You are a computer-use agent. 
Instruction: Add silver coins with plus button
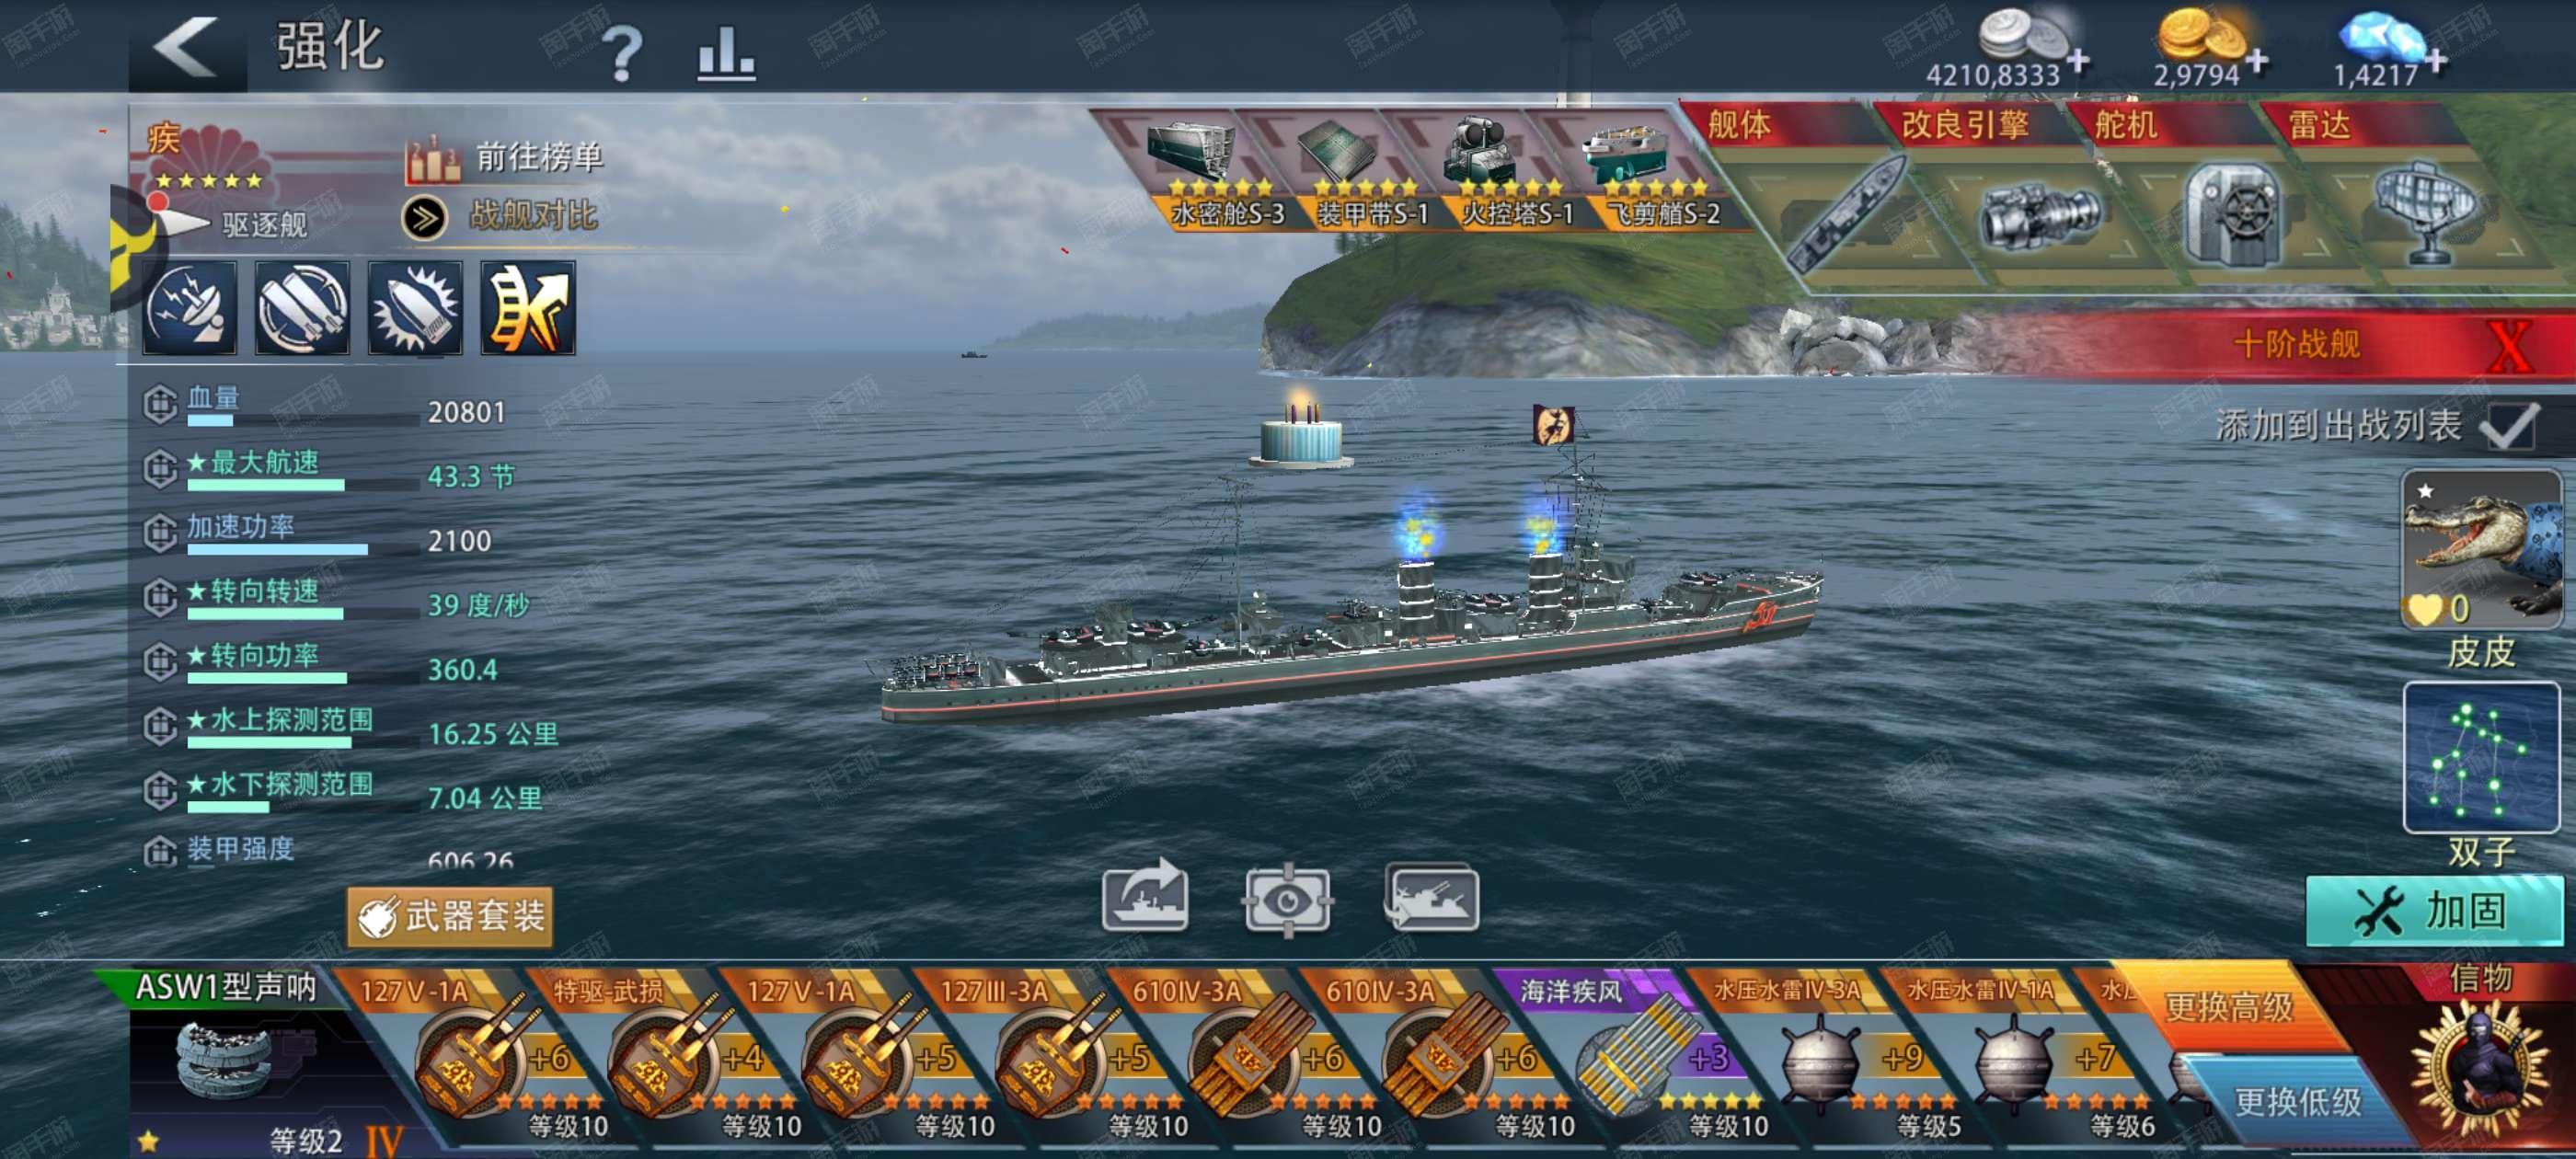pos(2079,61)
